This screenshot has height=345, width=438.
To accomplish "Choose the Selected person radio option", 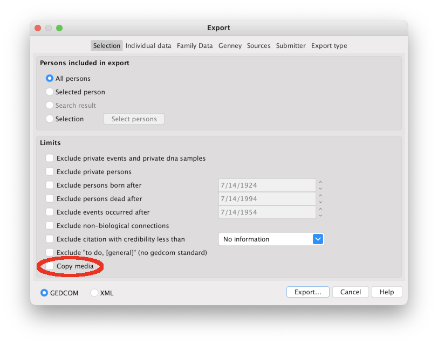I will (50, 92).
